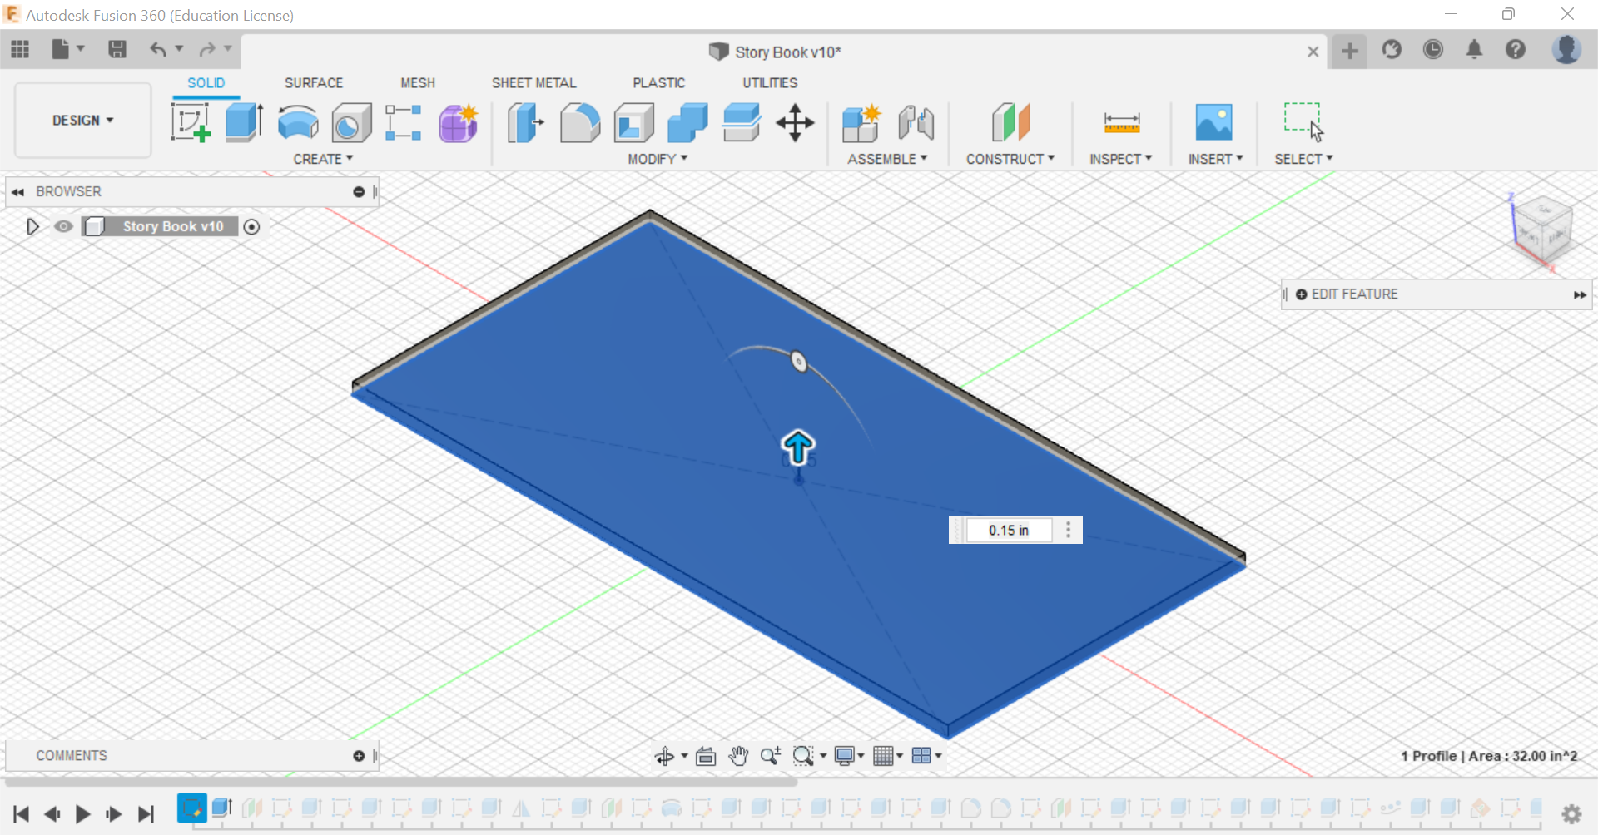Image resolution: width=1598 pixels, height=835 pixels.
Task: Expand the INSPECT menu
Action: click(1121, 159)
